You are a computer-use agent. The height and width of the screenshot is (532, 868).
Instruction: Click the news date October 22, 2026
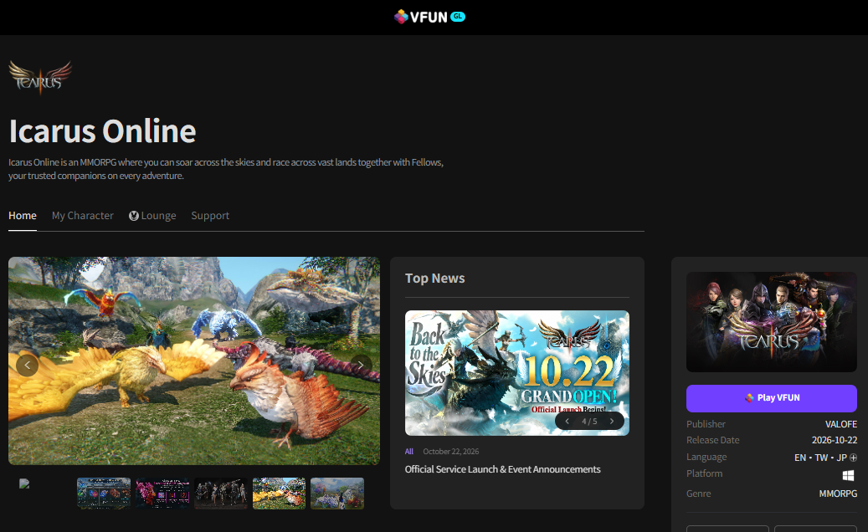tap(451, 452)
